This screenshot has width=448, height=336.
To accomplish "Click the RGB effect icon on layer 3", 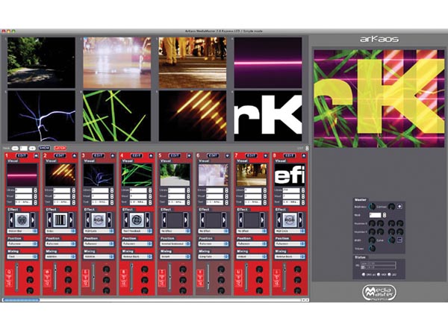I will [99, 220].
